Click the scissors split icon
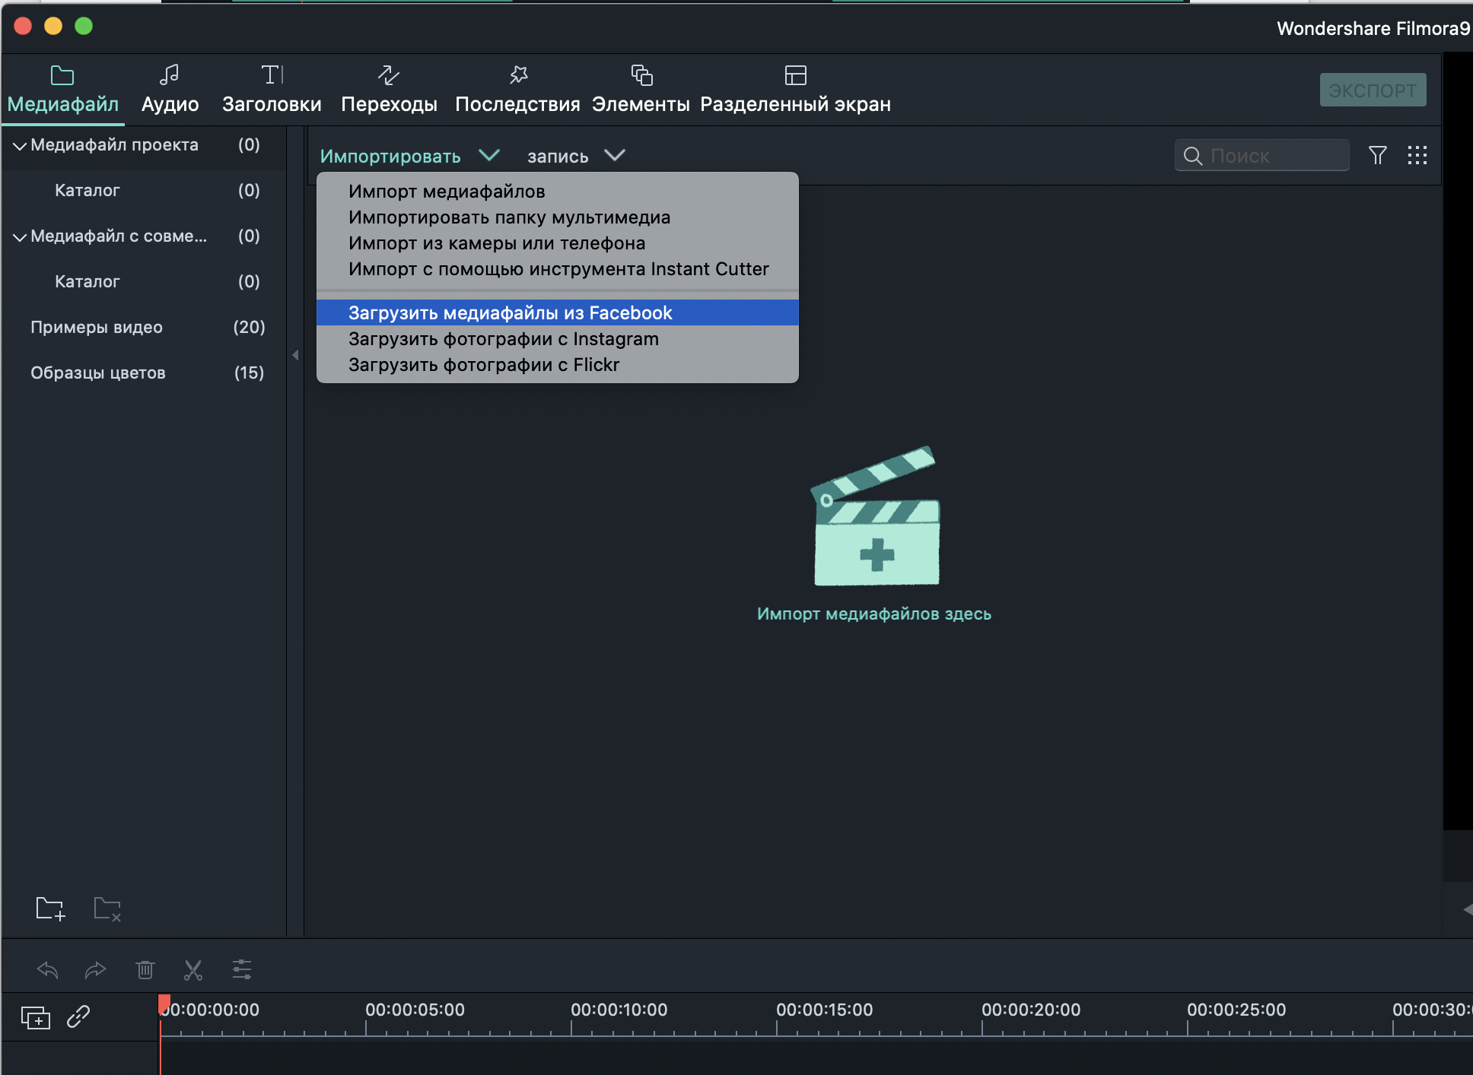 pyautogui.click(x=193, y=969)
